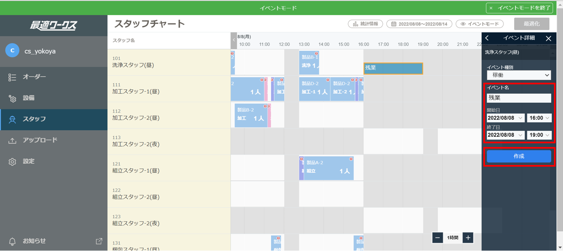
Task: Select the 製品B-1 洗浄 task block
Action: (x=309, y=63)
